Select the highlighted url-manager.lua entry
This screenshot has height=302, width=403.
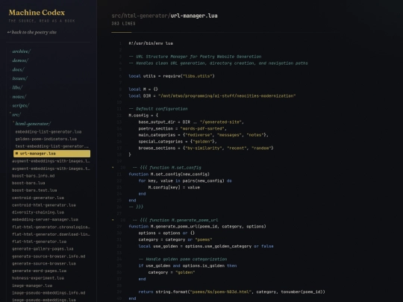[x=52, y=154]
